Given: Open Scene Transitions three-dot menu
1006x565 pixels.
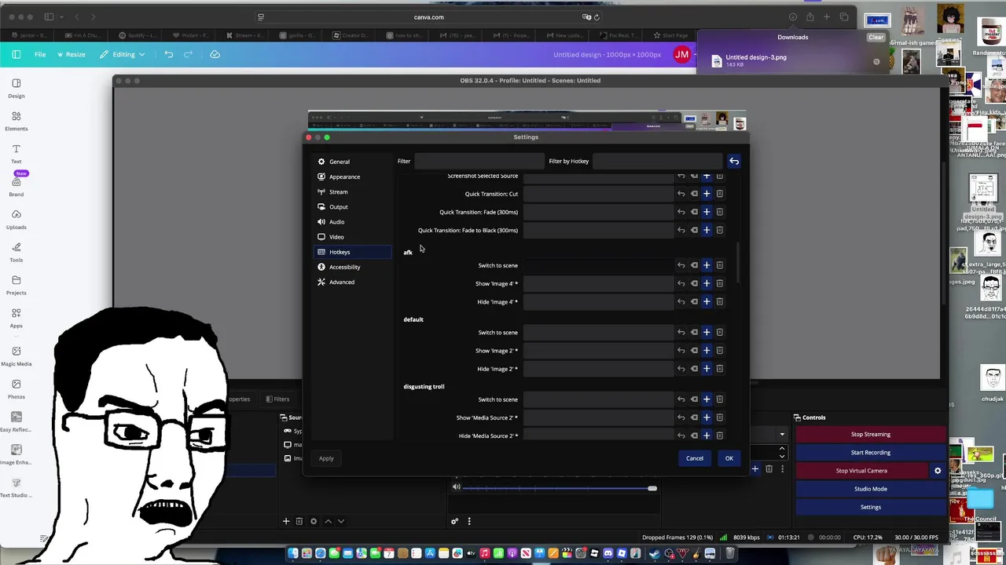Looking at the screenshot, I should [782, 469].
